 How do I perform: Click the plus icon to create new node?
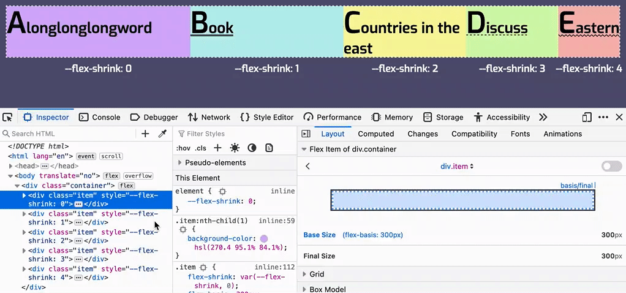[145, 134]
